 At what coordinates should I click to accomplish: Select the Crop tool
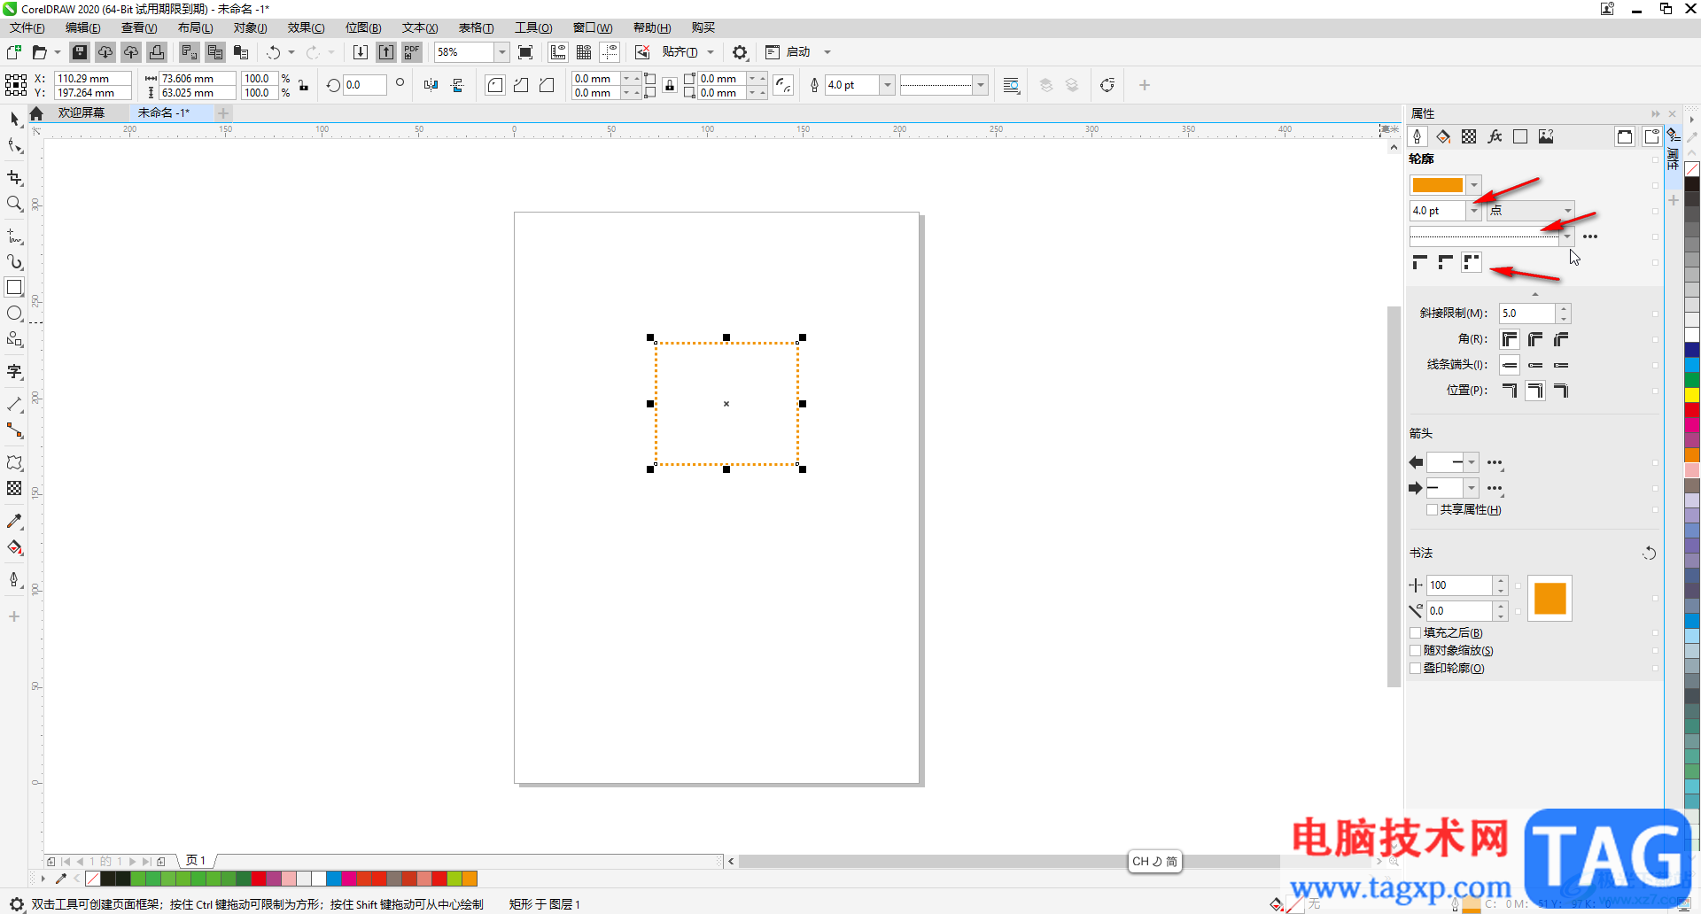click(x=14, y=178)
